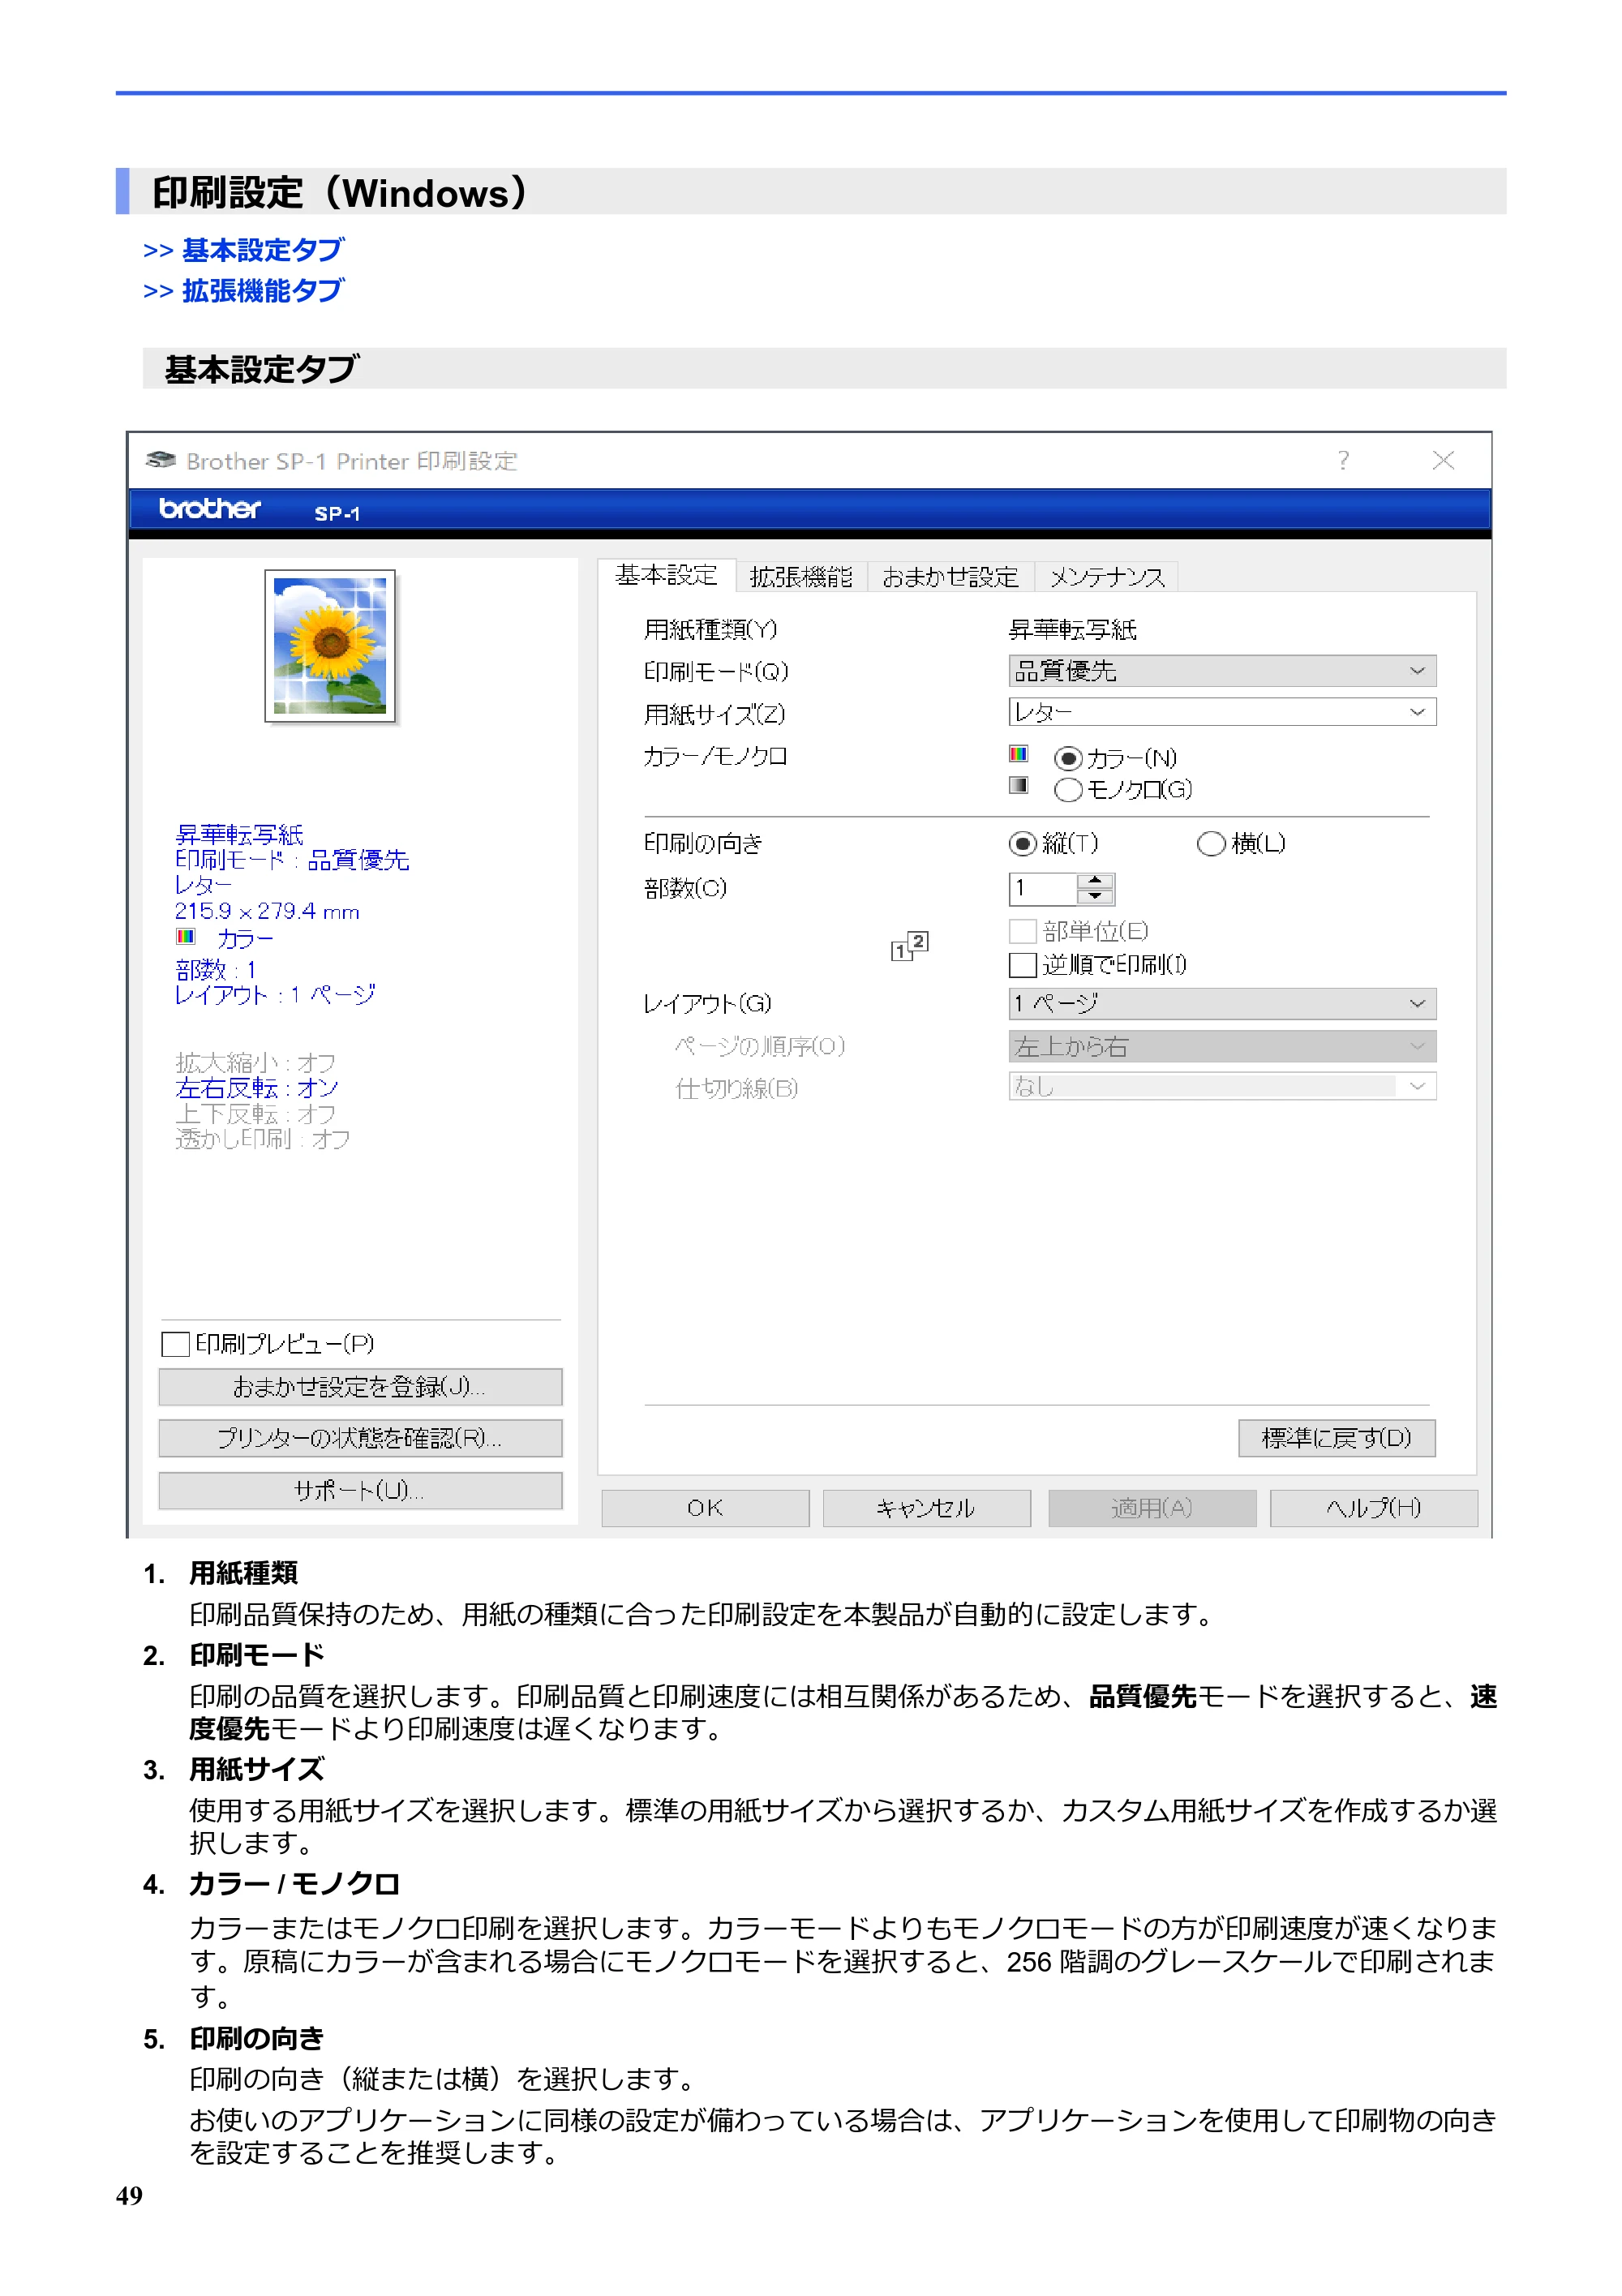Click the collate pages icon near 部単位

tap(909, 946)
